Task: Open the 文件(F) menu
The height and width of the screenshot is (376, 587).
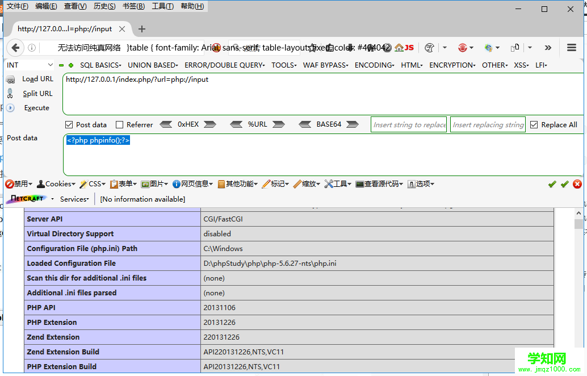Action: 17,6
